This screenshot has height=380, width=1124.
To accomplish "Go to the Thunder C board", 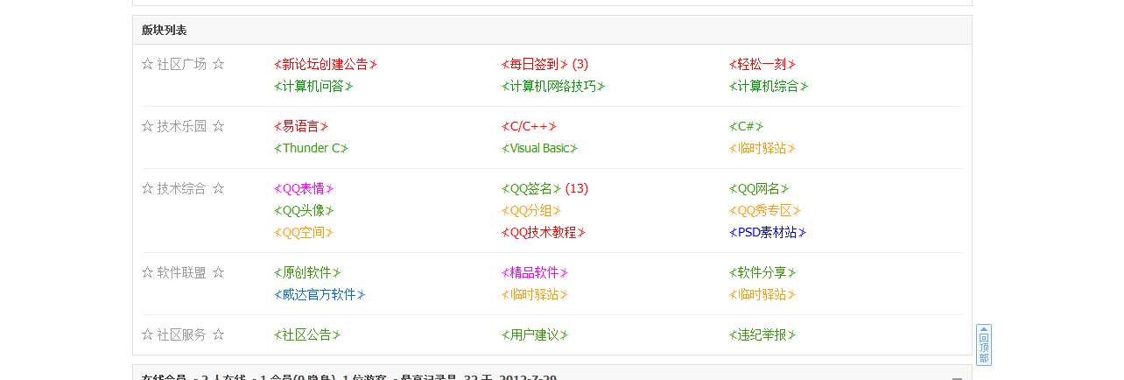I will [x=312, y=148].
